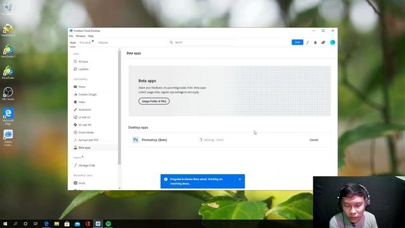
Task: Dismiss the blue progress notification
Action: click(240, 179)
